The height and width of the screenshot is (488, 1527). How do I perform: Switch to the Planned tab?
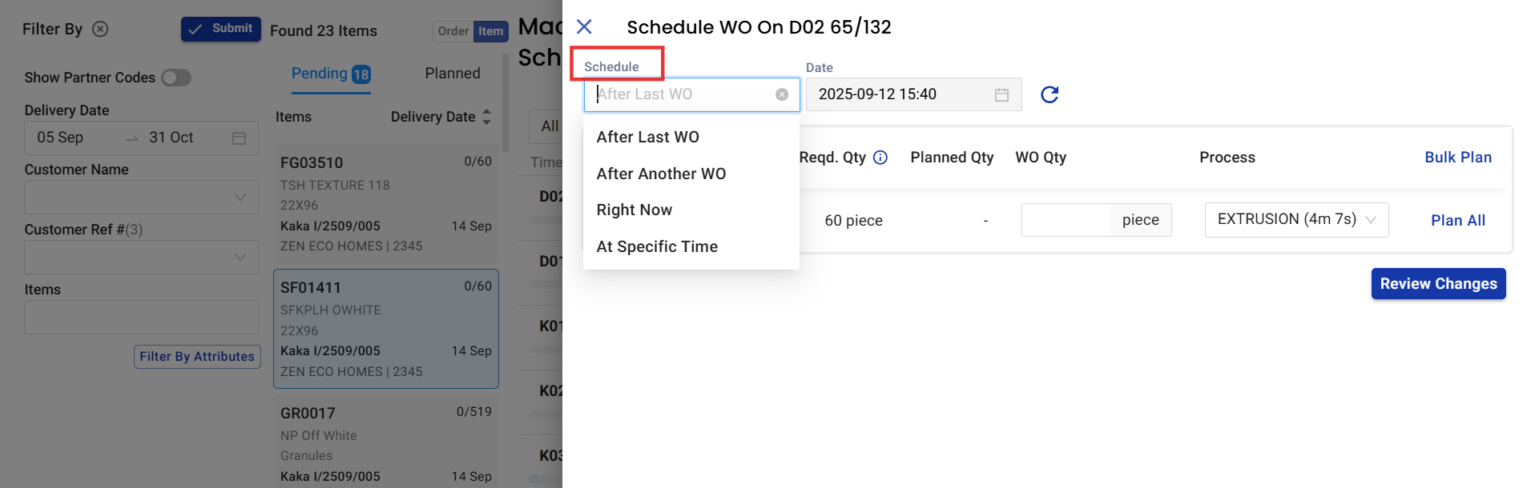pyautogui.click(x=453, y=74)
